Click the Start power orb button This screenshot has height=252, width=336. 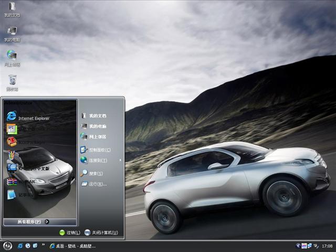tap(7, 246)
